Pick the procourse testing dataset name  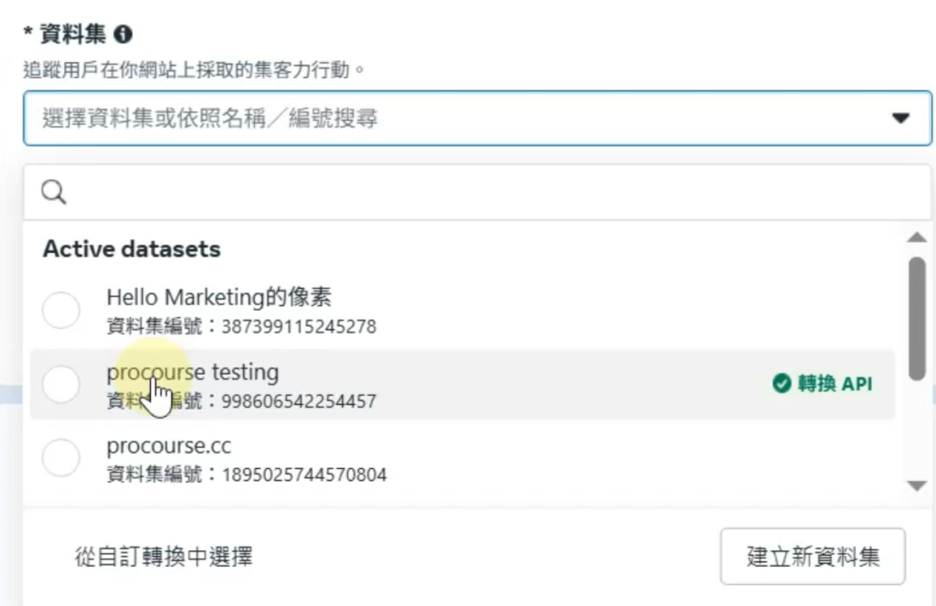click(193, 372)
